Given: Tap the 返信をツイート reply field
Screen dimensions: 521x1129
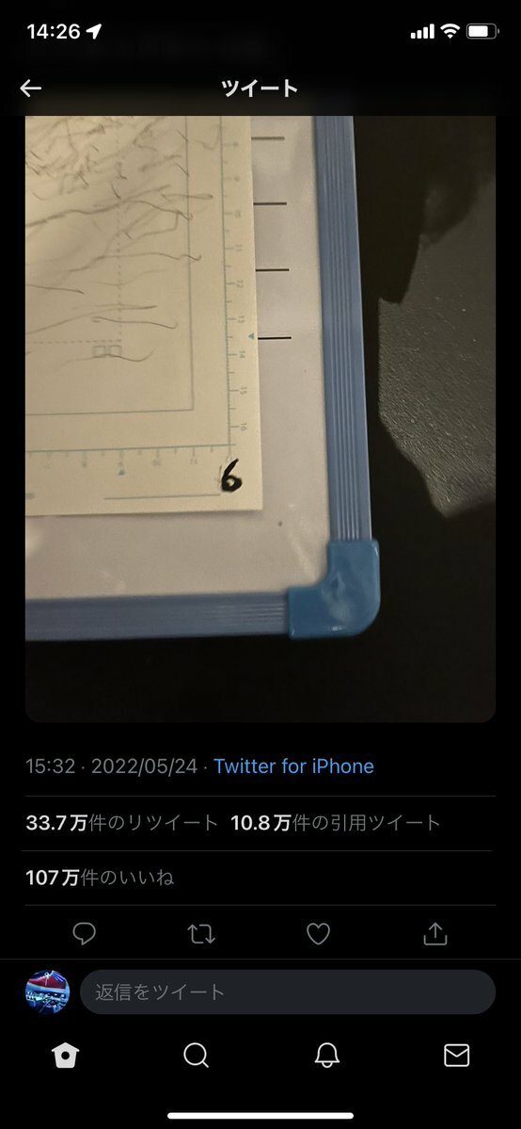Looking at the screenshot, I should click(288, 992).
